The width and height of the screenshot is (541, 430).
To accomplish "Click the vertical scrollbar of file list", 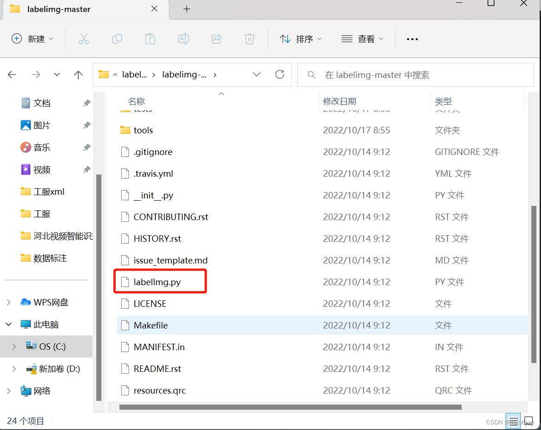I will [x=534, y=284].
